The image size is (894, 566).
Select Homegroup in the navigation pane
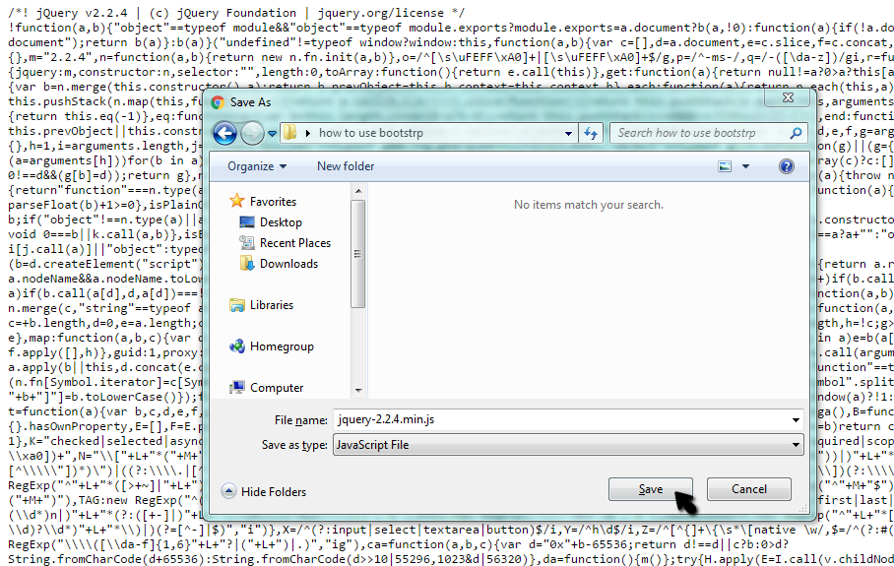coord(282,346)
